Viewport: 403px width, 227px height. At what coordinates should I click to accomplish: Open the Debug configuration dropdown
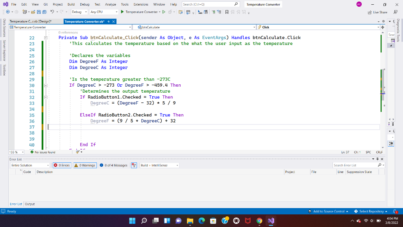(78, 12)
